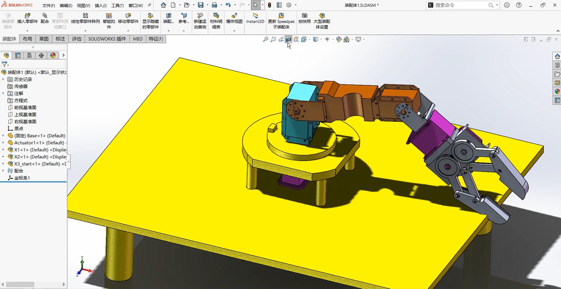Open the PropertyManager panel tab
Screen dimensions: 561x289
point(18,56)
